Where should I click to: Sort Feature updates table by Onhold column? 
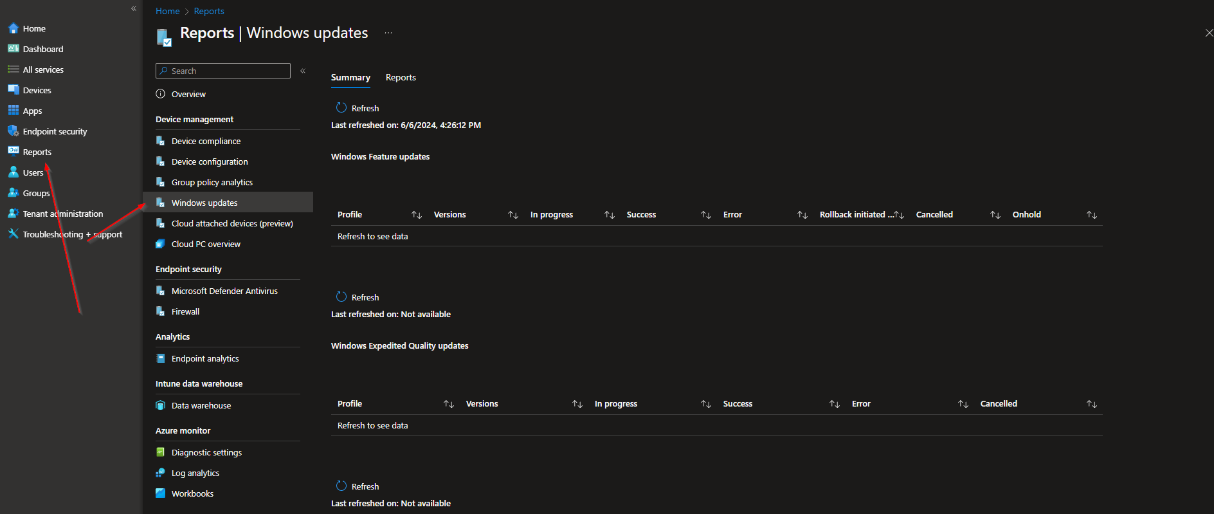click(1092, 215)
